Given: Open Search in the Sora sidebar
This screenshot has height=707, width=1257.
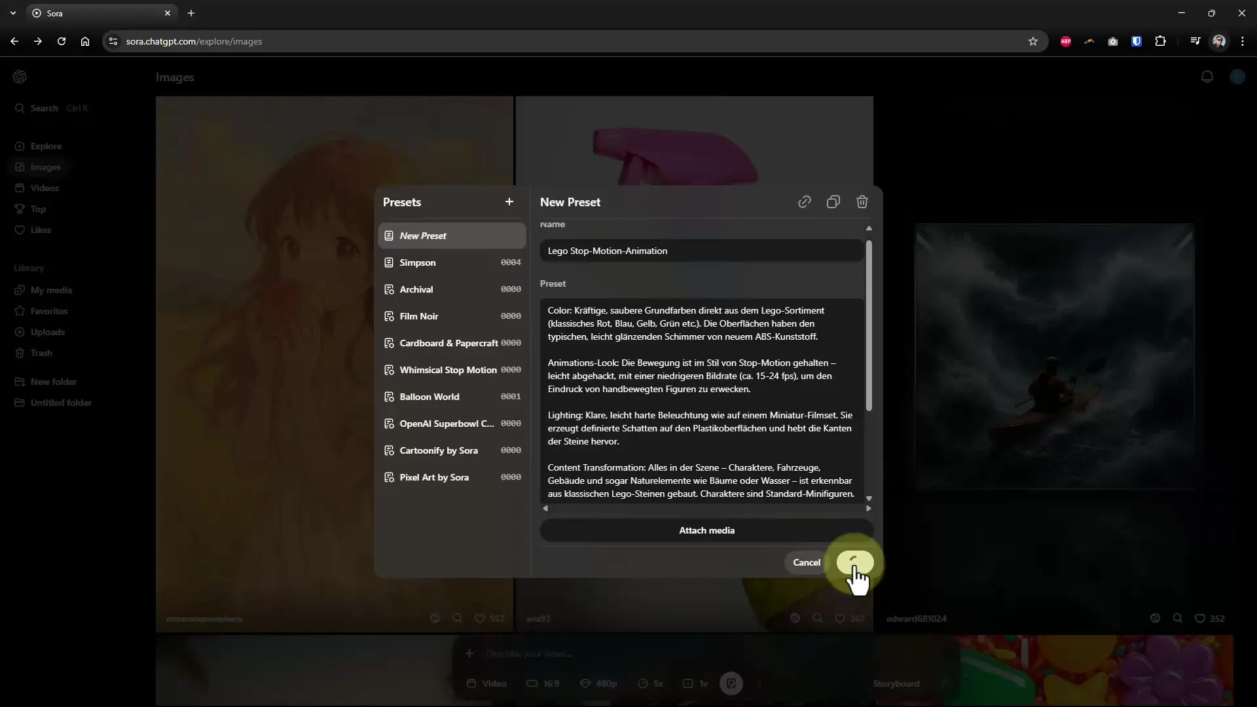Looking at the screenshot, I should point(51,108).
